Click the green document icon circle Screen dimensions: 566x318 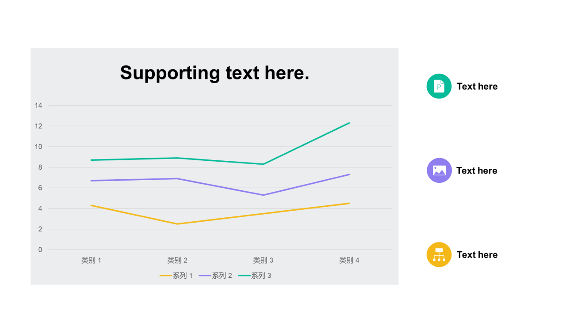point(439,86)
